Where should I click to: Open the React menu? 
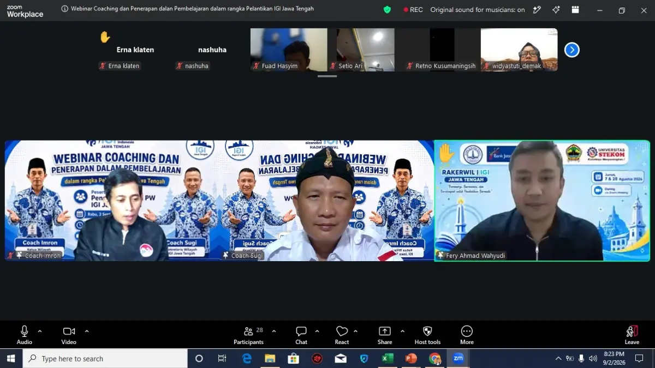click(342, 335)
